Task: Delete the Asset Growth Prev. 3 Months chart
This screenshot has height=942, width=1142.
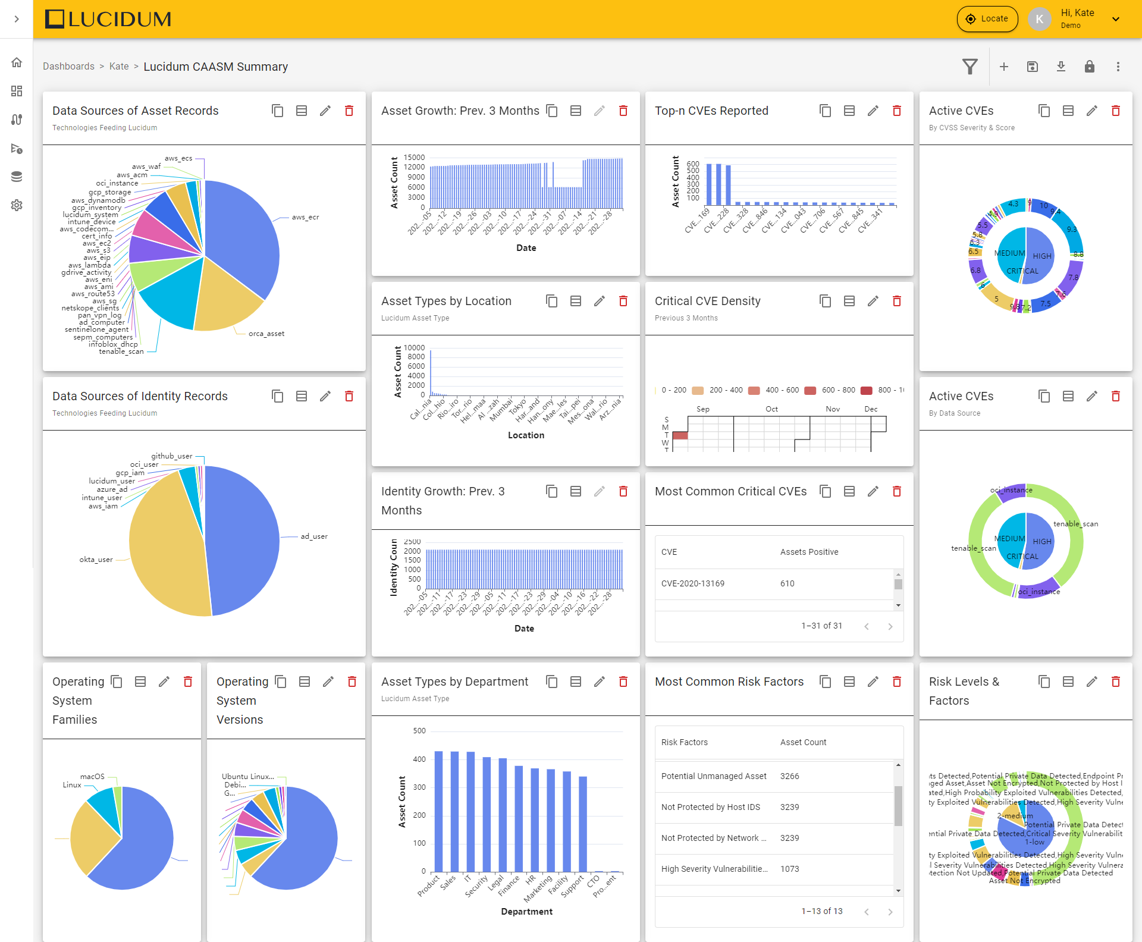Action: (623, 111)
